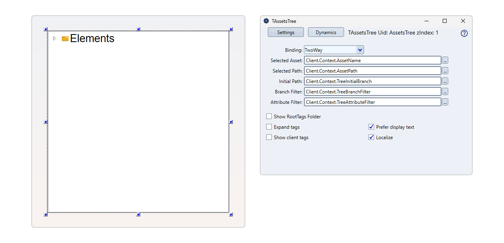
Task: Click the Selected Asset input field
Action: click(x=372, y=60)
